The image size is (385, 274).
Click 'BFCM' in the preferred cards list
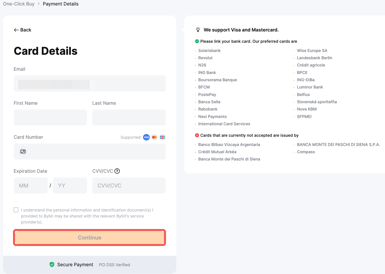[x=204, y=87]
